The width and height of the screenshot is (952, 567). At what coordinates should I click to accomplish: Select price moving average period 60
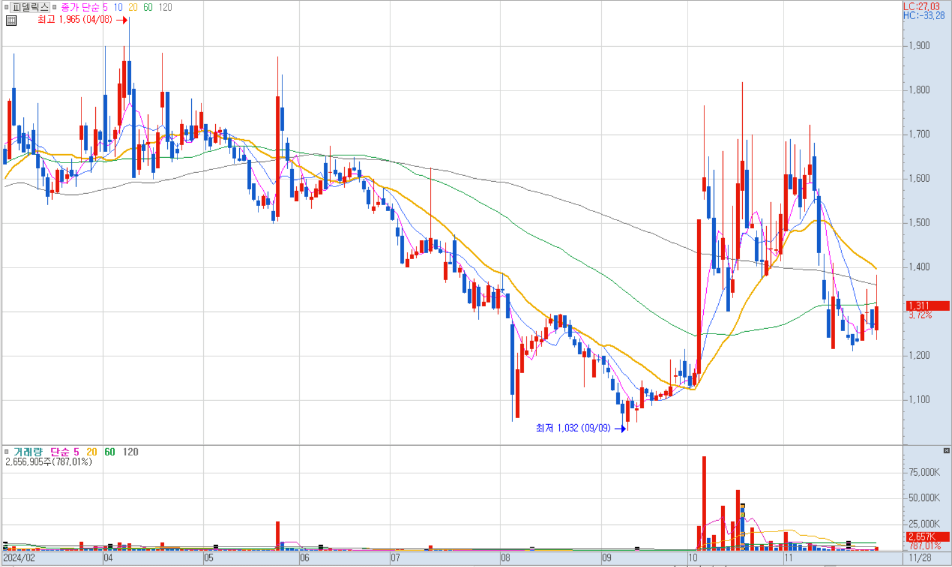pyautogui.click(x=147, y=7)
